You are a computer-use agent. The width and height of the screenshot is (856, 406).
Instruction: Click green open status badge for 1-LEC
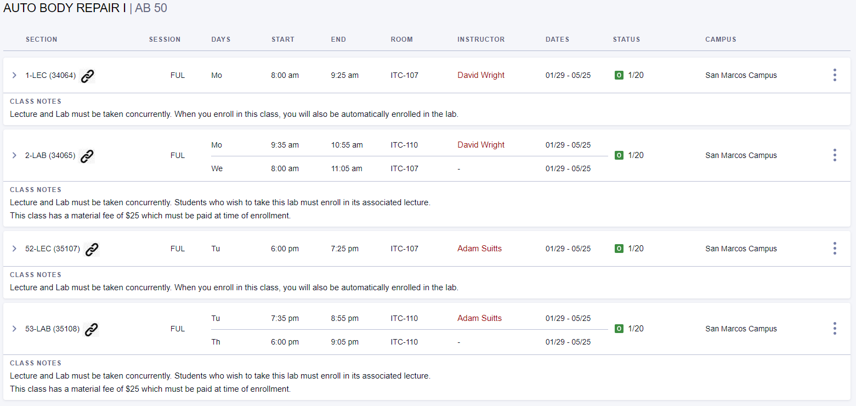click(x=619, y=75)
